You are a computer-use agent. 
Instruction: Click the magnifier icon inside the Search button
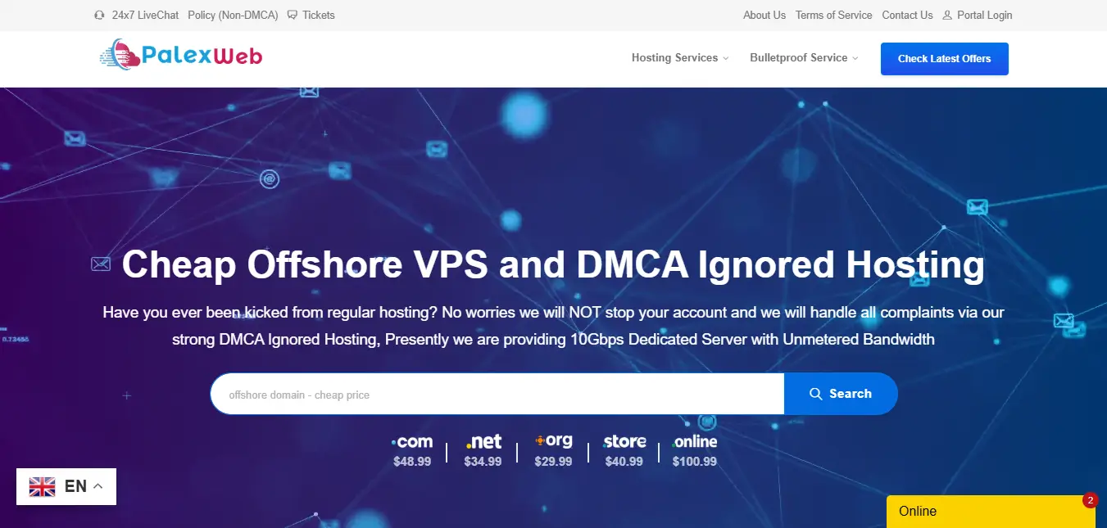pyautogui.click(x=815, y=394)
